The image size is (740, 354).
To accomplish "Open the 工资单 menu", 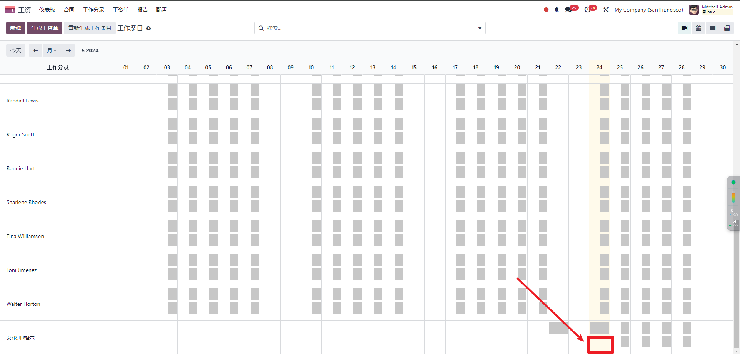I will [x=121, y=10].
